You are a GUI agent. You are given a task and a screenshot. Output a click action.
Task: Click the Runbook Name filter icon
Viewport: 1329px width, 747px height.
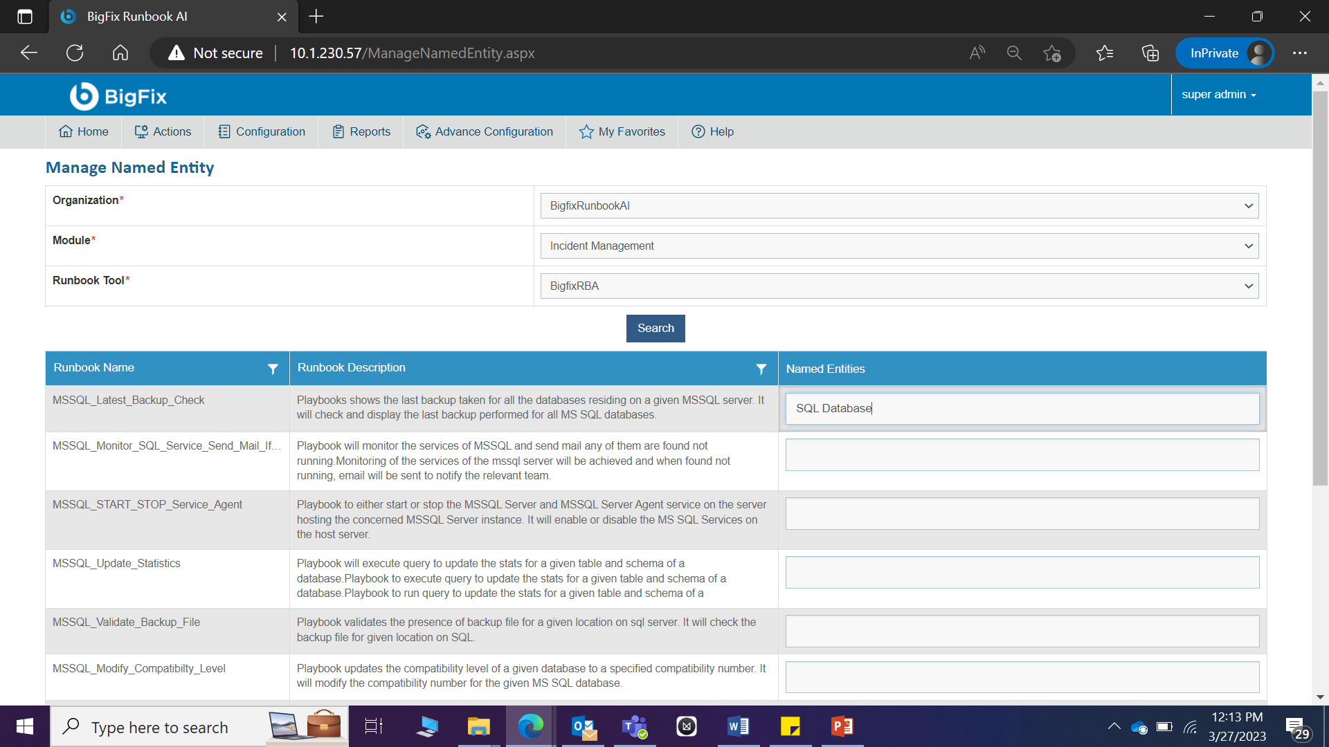point(273,369)
